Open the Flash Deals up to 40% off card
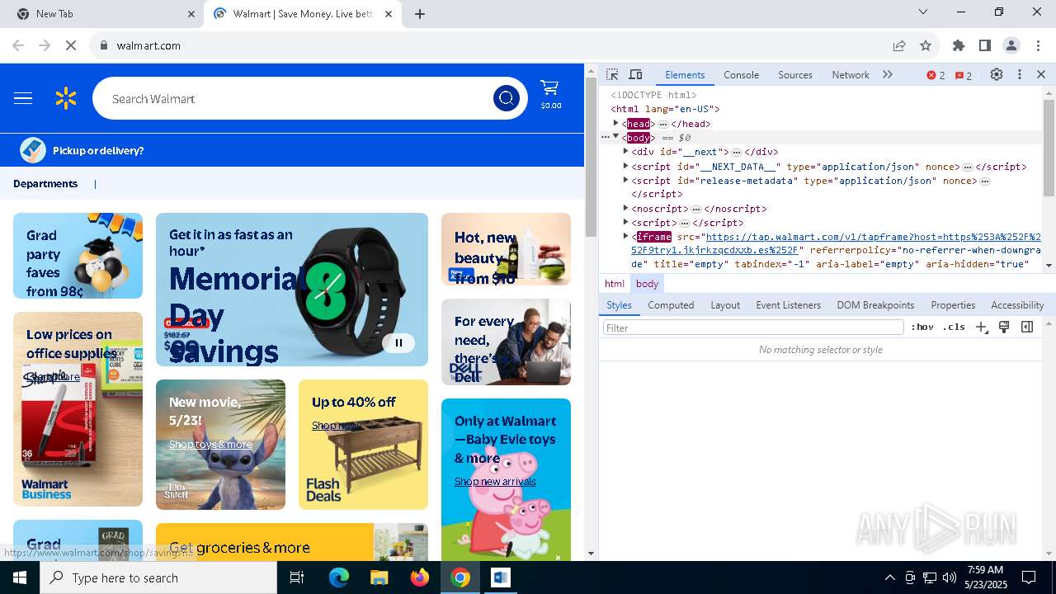Screen dimensions: 1056x594 tap(363, 445)
